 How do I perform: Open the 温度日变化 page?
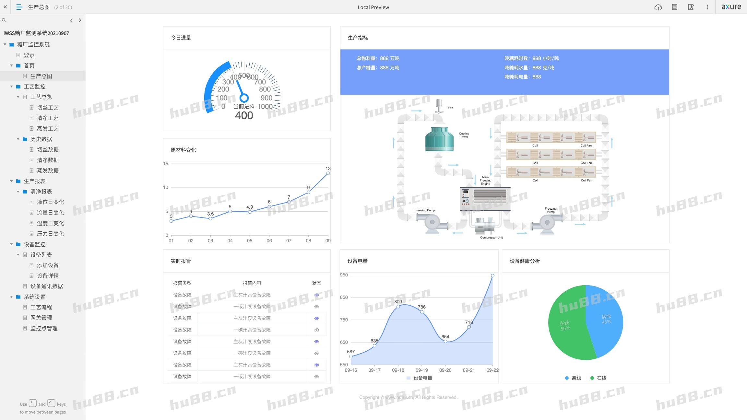(50, 223)
